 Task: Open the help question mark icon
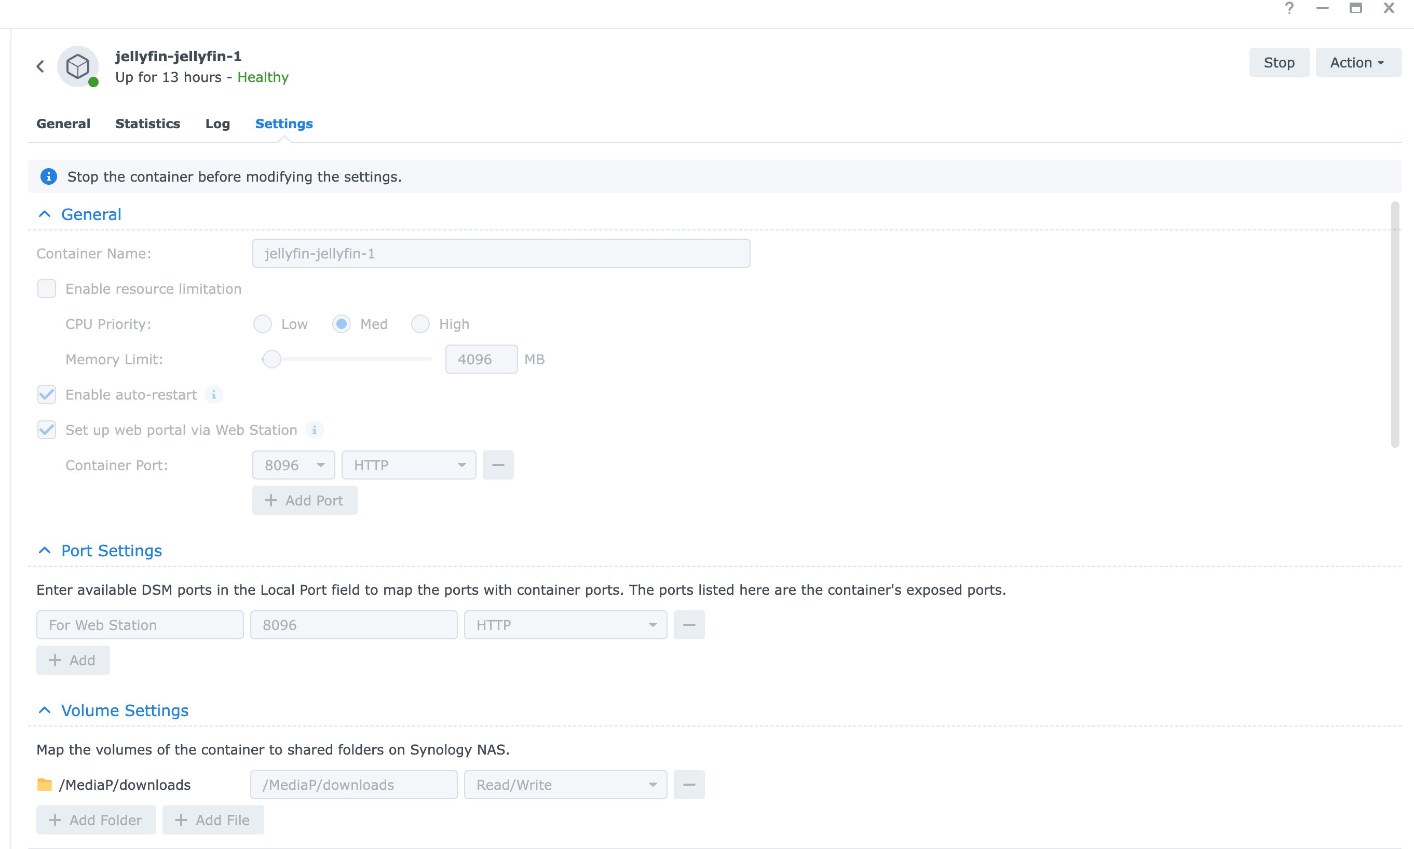point(1289,8)
